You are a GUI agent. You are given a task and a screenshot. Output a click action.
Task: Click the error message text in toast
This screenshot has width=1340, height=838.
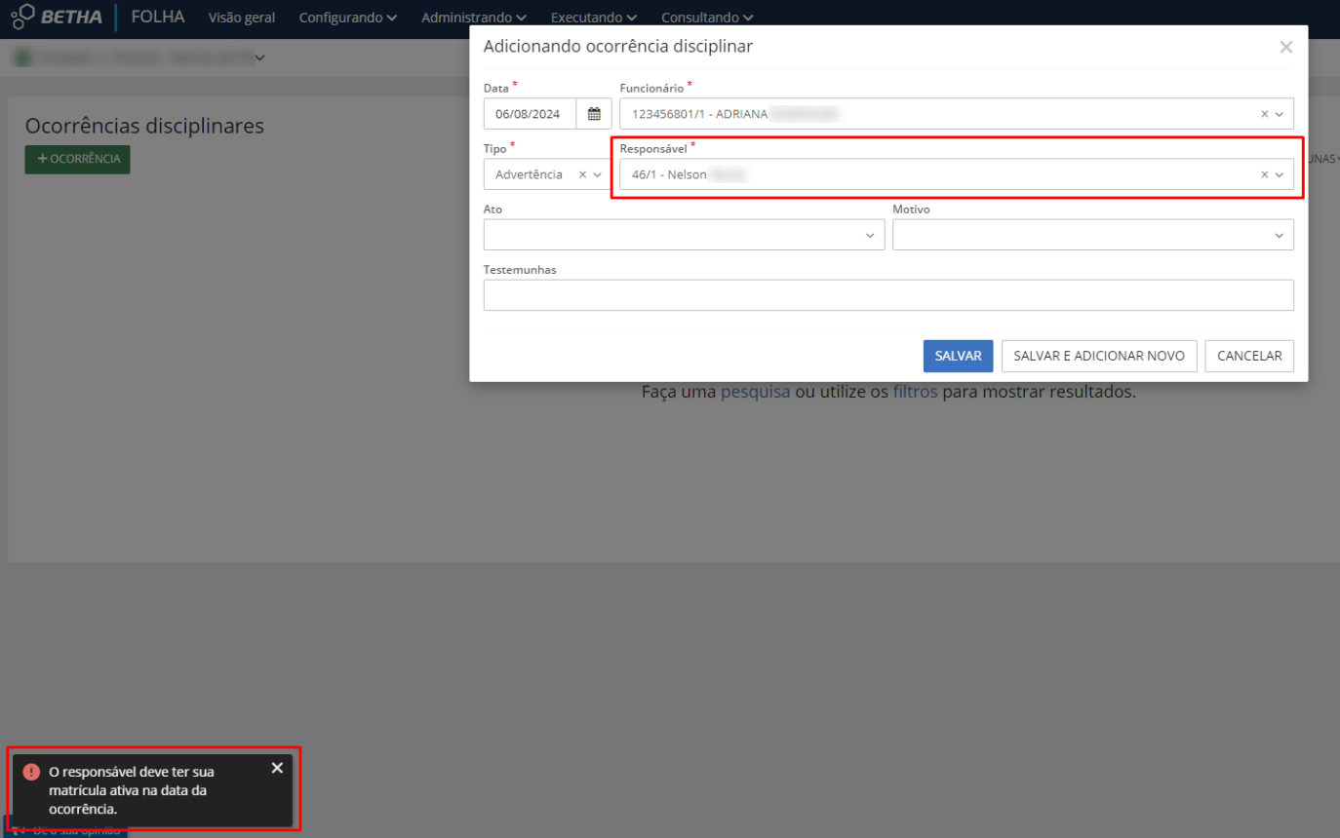point(132,790)
